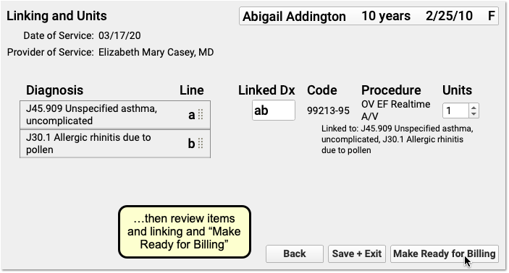Click provider name Elizabeth Mary Casey, MD
Image resolution: width=509 pixels, height=273 pixels.
[156, 52]
